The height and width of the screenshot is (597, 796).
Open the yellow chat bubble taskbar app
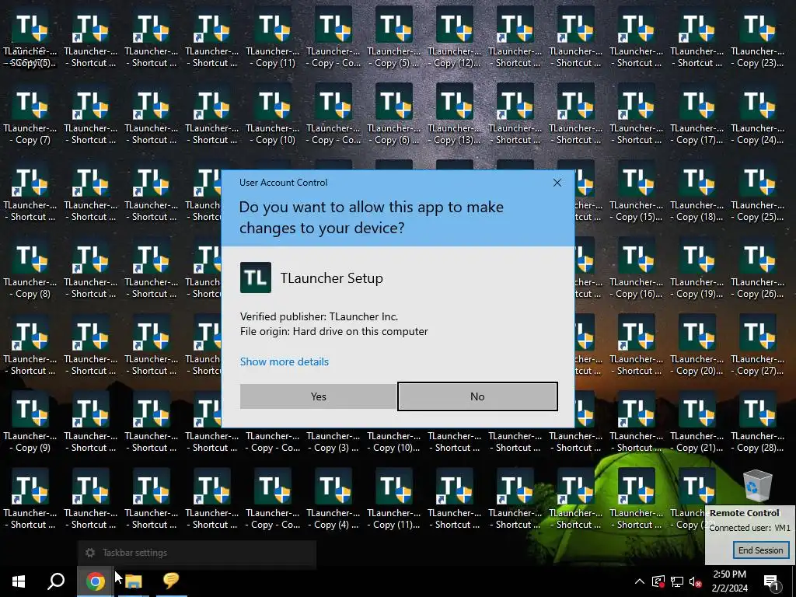[171, 581]
